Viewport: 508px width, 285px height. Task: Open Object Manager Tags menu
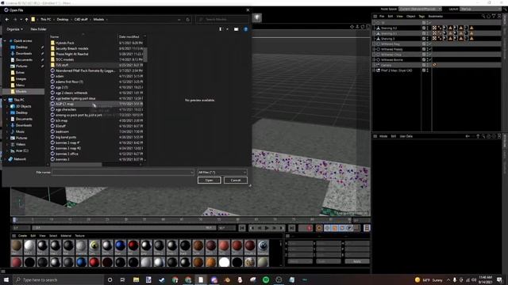point(421,16)
